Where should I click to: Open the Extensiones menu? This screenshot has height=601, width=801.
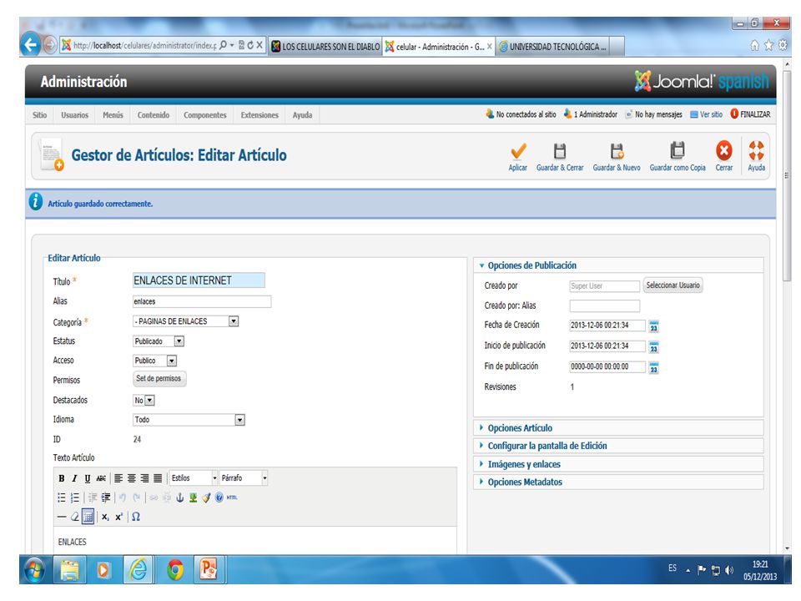tap(259, 115)
